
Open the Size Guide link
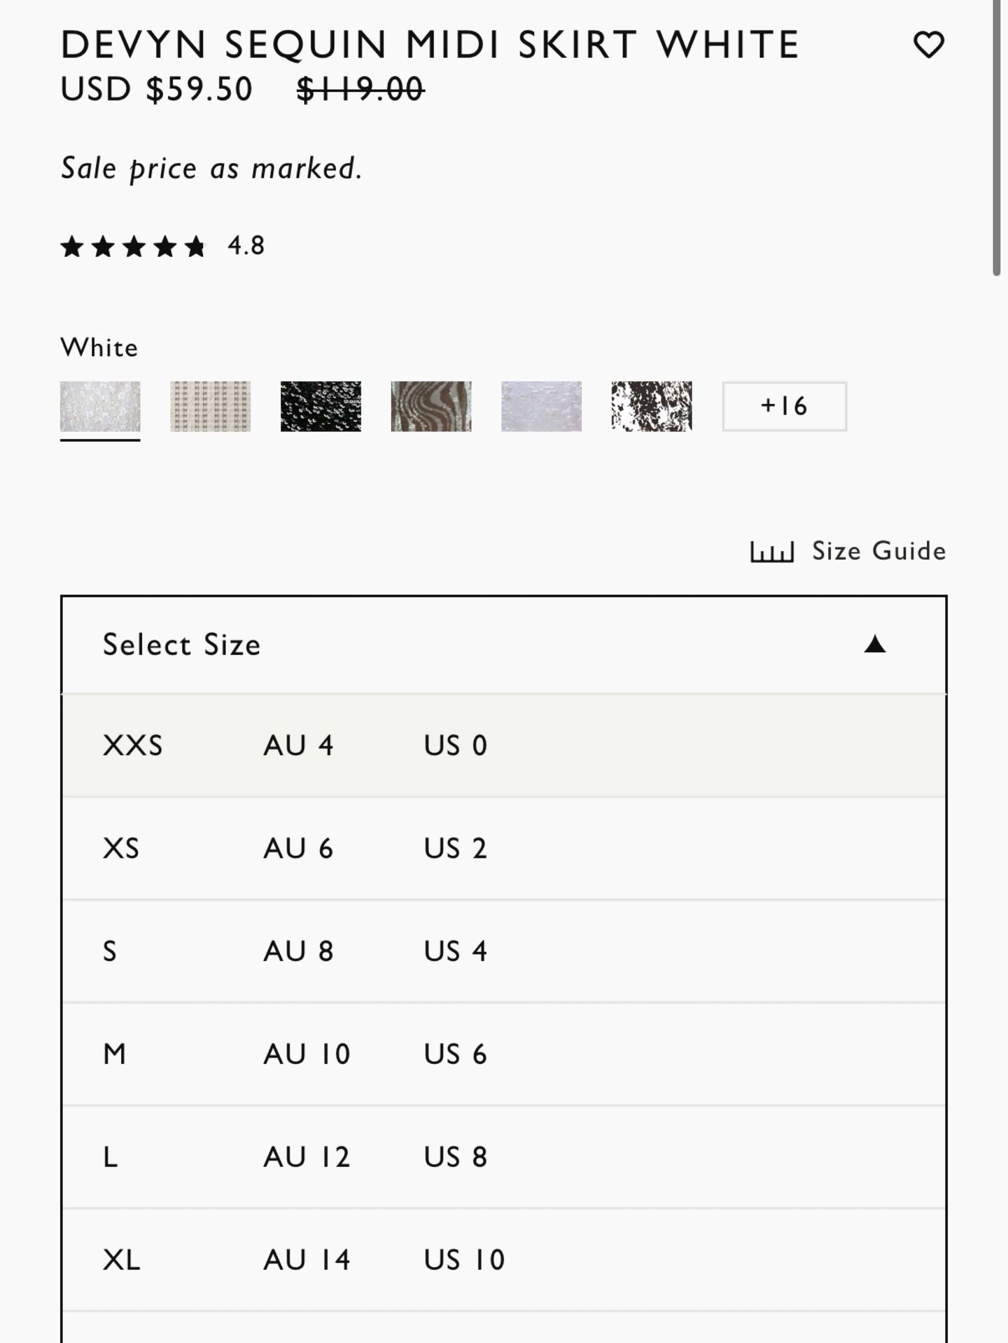(x=879, y=551)
